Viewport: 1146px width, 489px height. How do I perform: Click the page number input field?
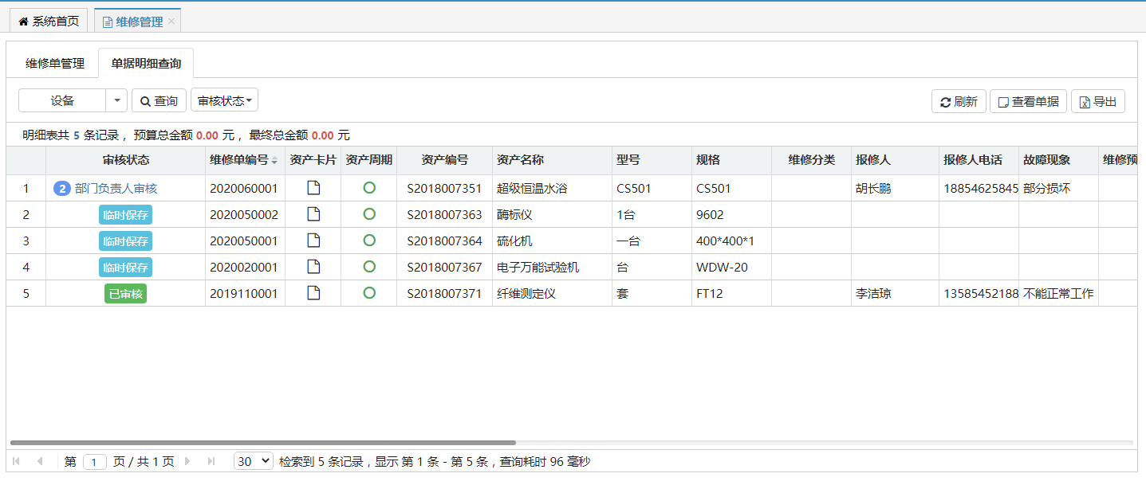coord(94,462)
